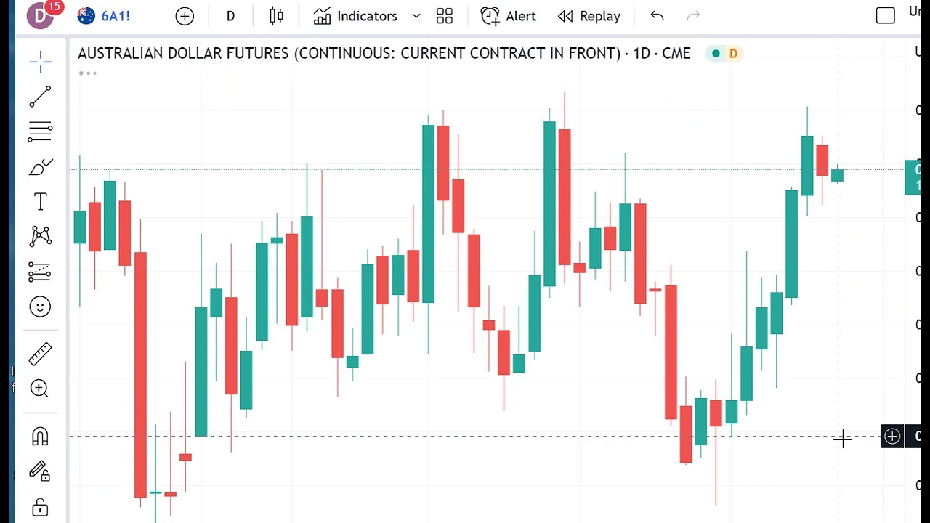Select the Long Position forecasting tool
Screen dimensions: 930x523
(x=40, y=272)
